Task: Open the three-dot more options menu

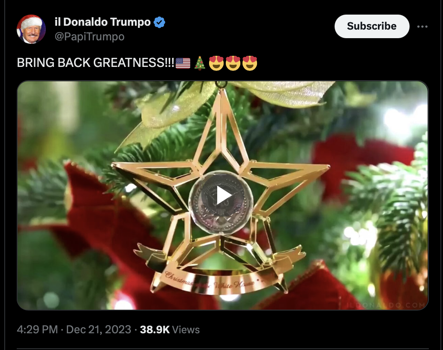Action: (422, 26)
